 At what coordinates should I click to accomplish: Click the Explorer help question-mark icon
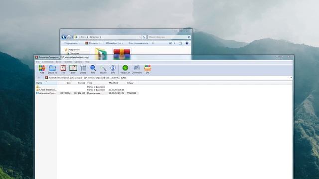[187, 43]
